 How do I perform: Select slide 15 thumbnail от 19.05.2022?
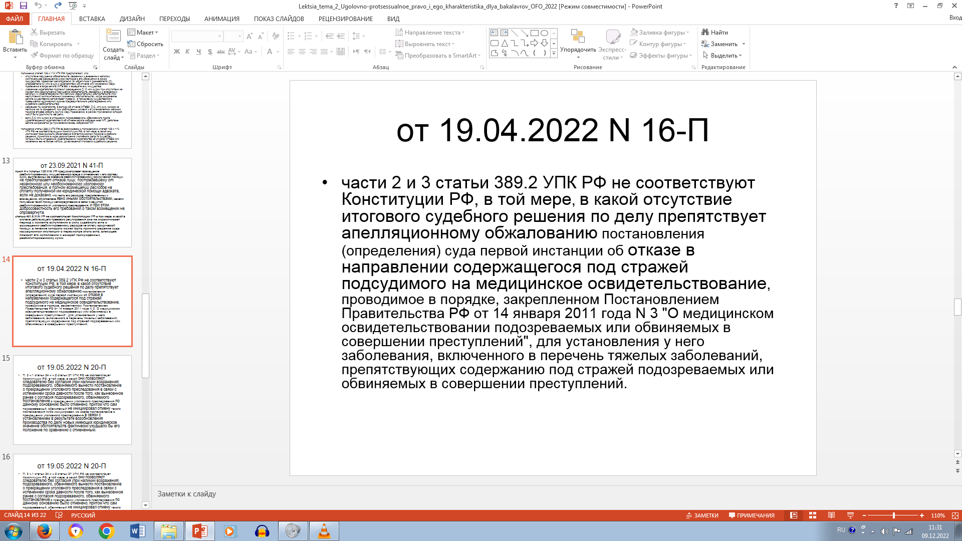click(x=72, y=400)
